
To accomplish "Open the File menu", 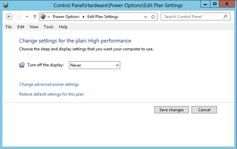I will (9, 27).
